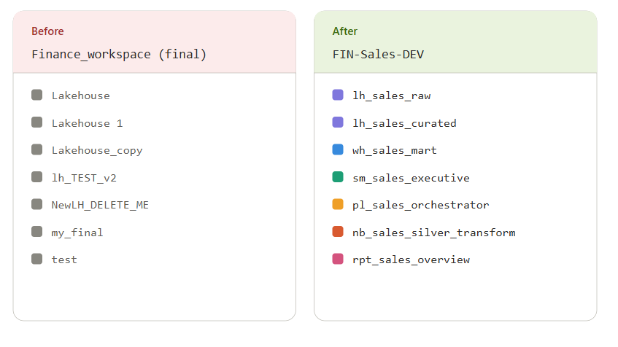Open the Lakehouse 1 item
Screen dimensions: 618x347
coord(87,123)
